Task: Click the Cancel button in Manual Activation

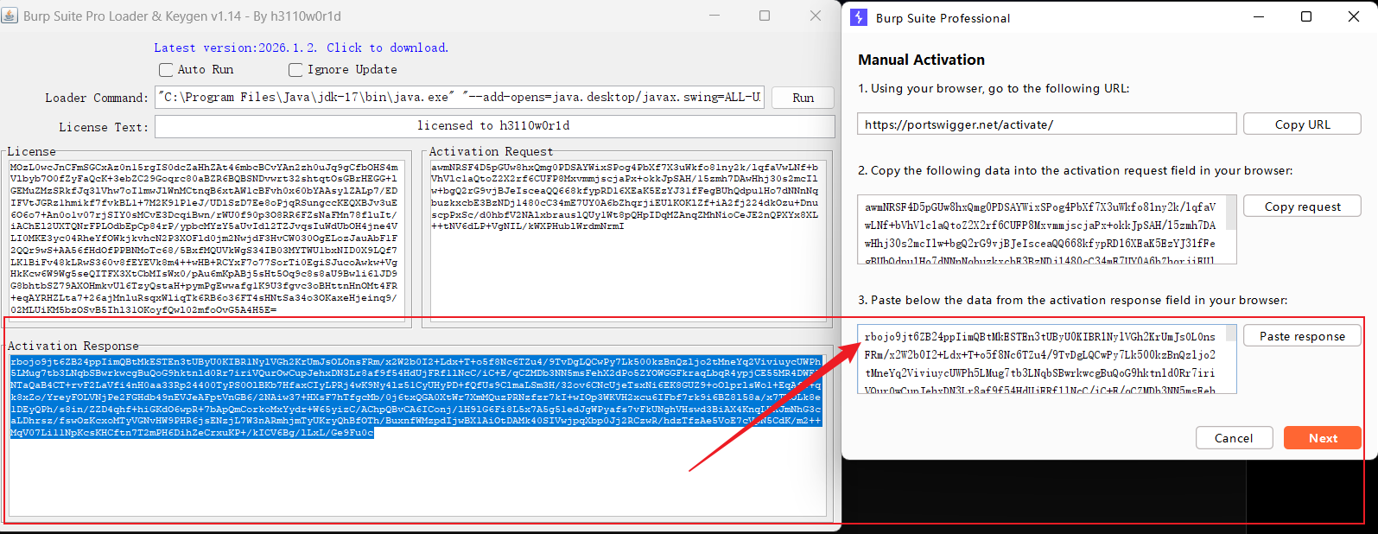Action: (x=1234, y=438)
